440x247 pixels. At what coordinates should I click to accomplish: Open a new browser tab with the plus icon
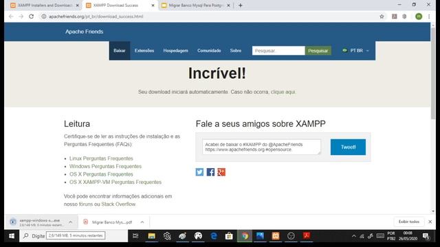tap(241, 5)
